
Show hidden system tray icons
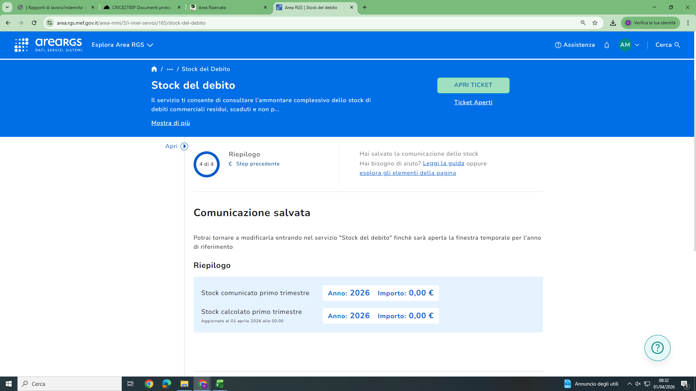630,384
